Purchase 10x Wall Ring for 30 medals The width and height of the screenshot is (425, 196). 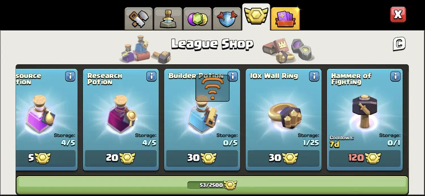(283, 158)
